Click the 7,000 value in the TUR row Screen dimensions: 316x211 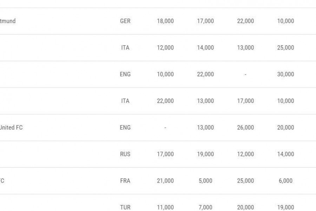(x=205, y=207)
